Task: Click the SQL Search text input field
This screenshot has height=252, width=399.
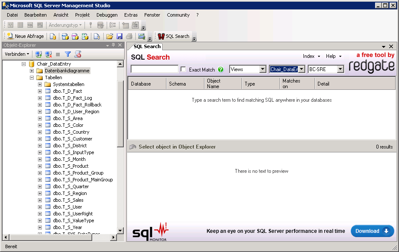Action: pos(154,69)
